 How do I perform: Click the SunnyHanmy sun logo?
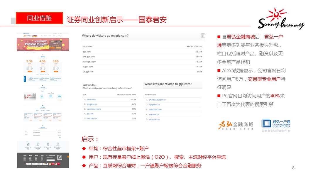(281, 18)
